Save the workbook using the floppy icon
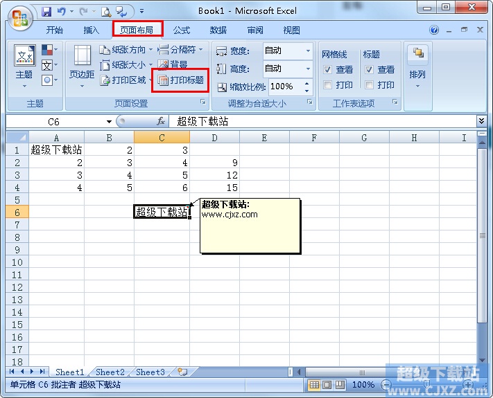493x398 pixels. pos(46,12)
